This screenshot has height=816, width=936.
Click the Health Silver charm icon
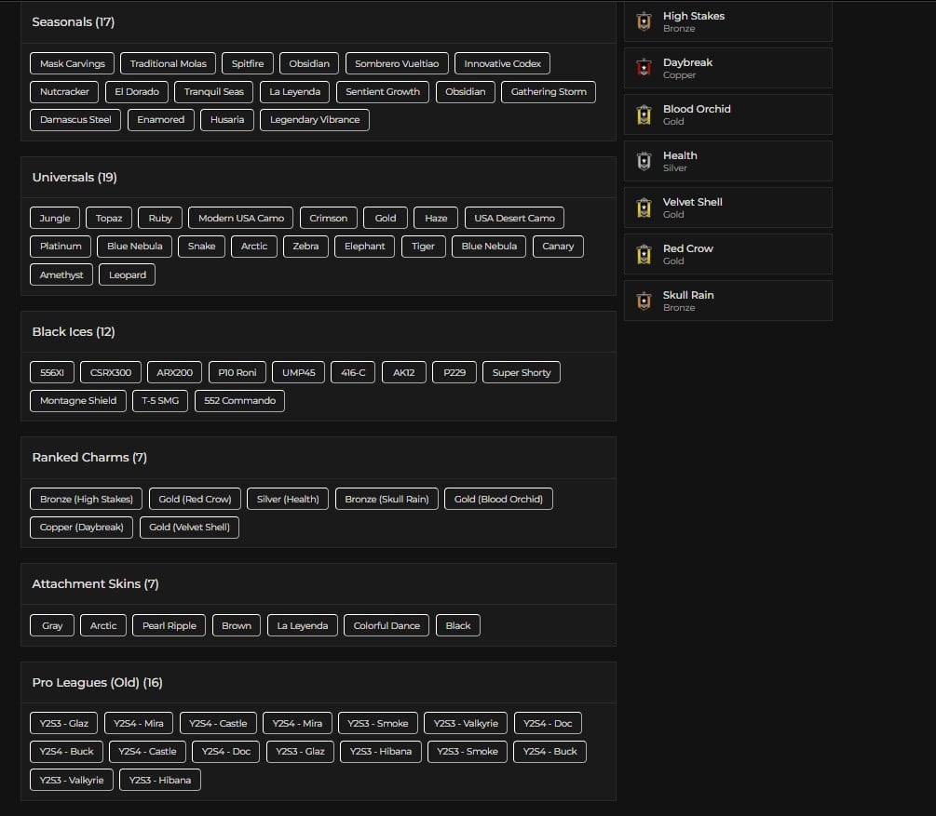click(x=644, y=161)
